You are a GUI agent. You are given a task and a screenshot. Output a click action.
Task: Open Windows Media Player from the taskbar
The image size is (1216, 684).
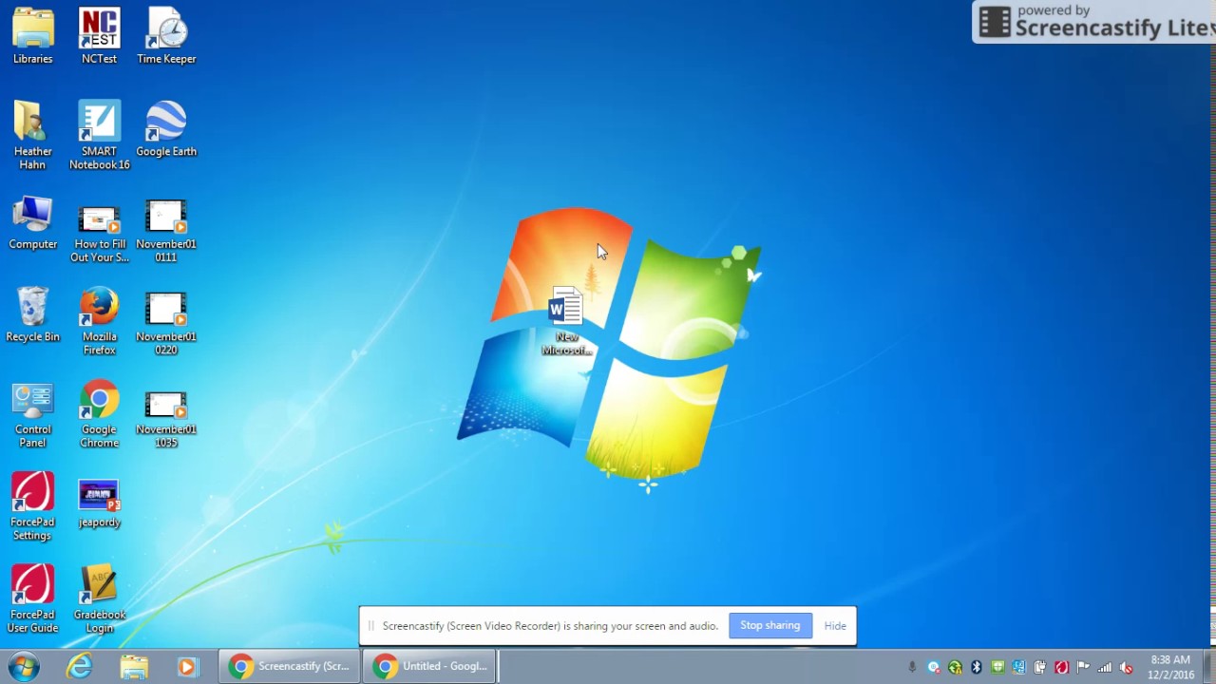tap(187, 667)
